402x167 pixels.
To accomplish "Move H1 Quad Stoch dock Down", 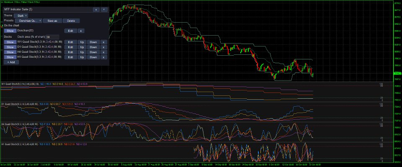I will pyautogui.click(x=93, y=57).
